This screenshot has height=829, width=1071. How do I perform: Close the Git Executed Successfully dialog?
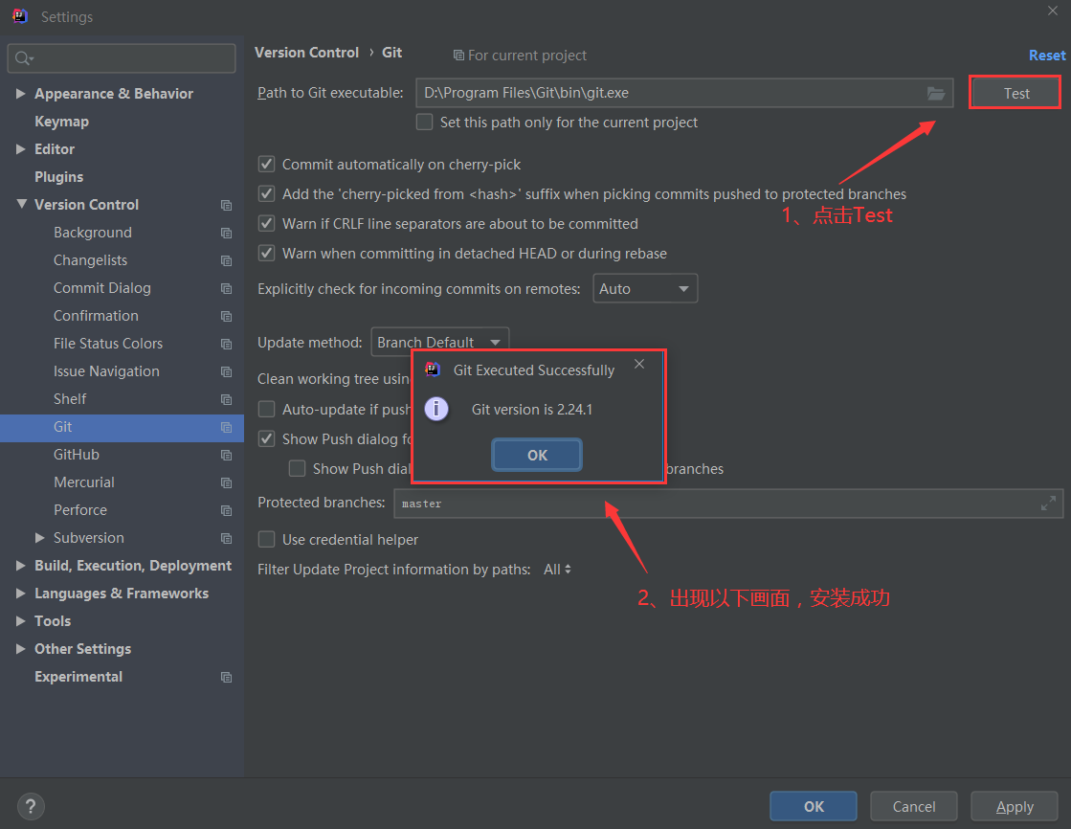coord(639,365)
